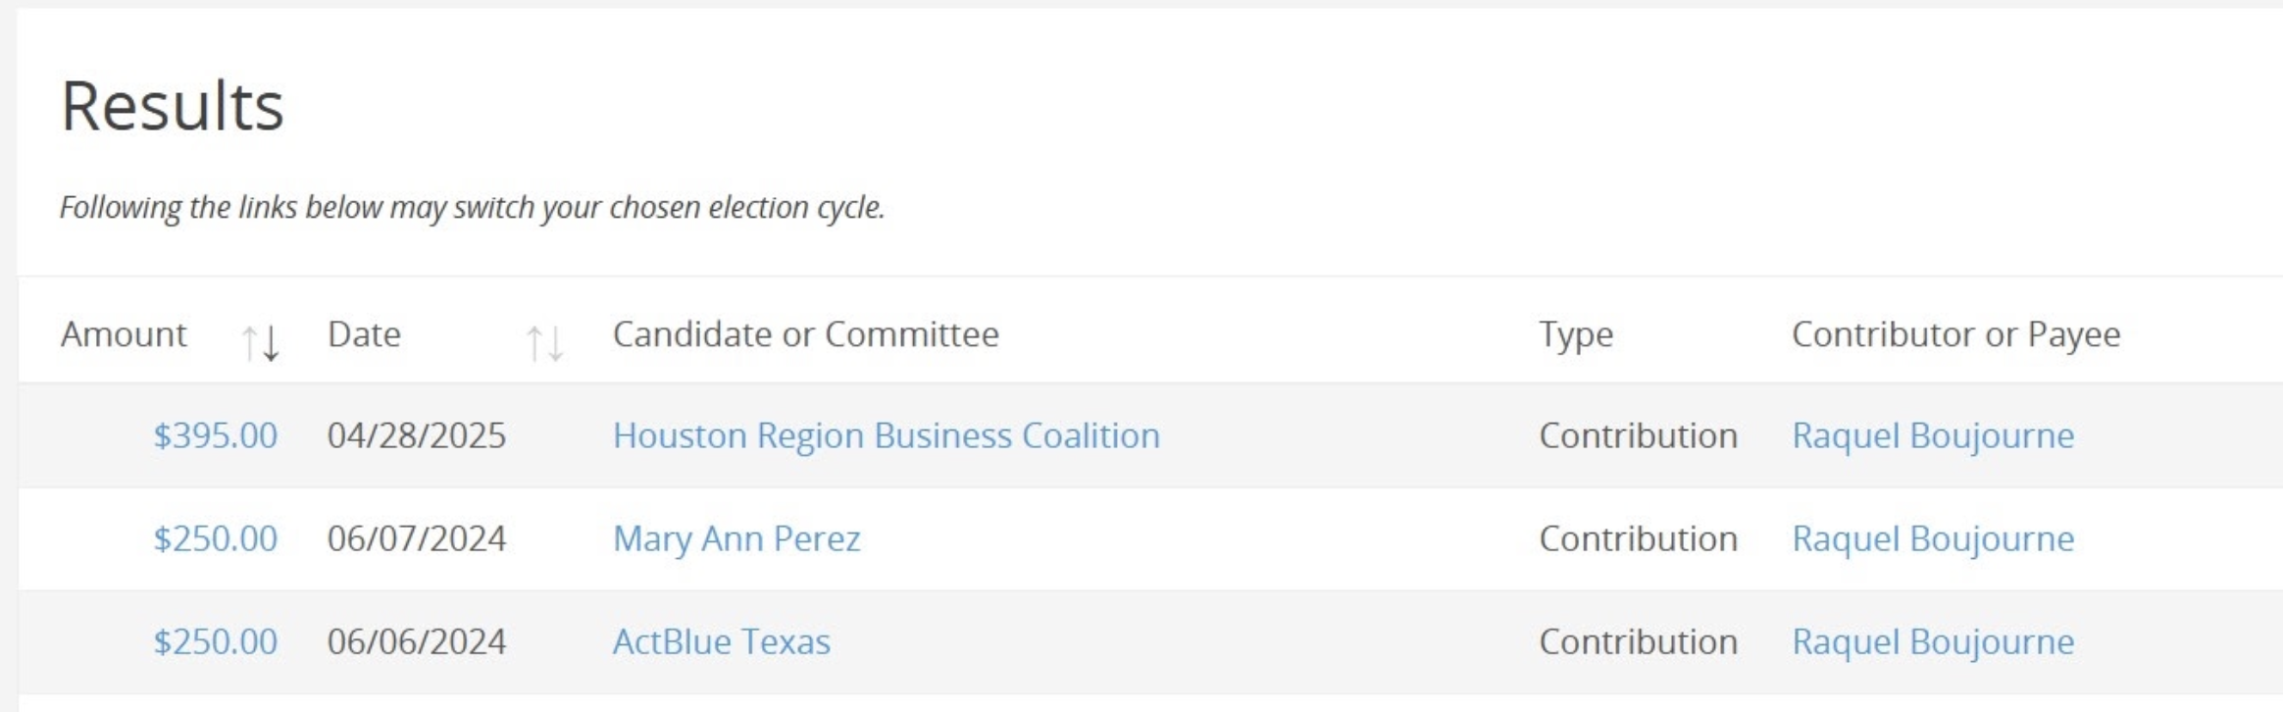Click the Amount column header label
This screenshot has height=712, width=2283.
(124, 335)
